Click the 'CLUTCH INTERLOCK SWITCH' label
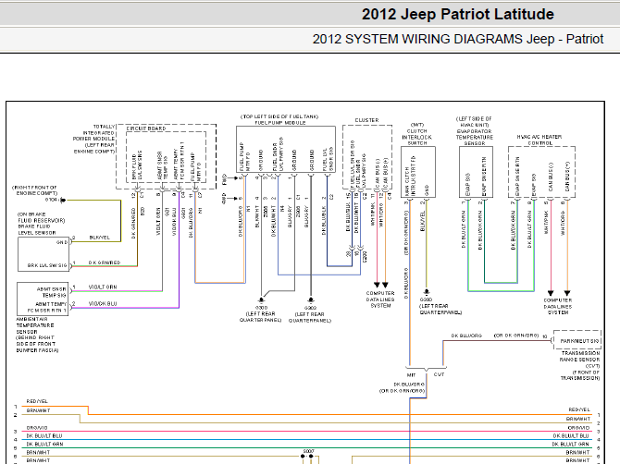Screen dimensions: 620x464 [x=417, y=137]
